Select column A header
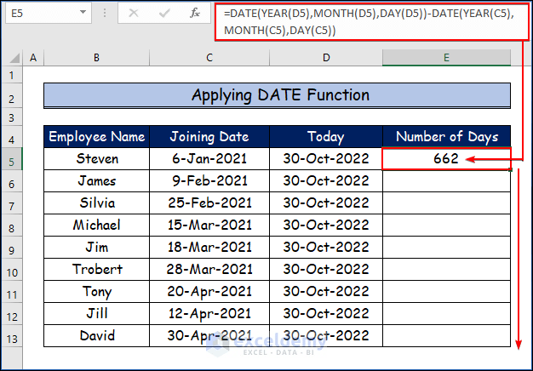The image size is (533, 371). [33, 57]
